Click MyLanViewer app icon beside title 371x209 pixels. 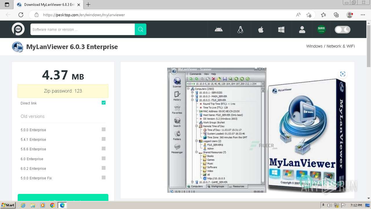17,47
